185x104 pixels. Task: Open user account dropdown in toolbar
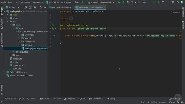(76, 3)
